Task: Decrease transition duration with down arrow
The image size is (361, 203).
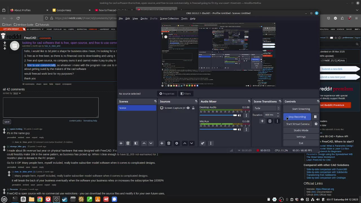Action: (x=278, y=116)
